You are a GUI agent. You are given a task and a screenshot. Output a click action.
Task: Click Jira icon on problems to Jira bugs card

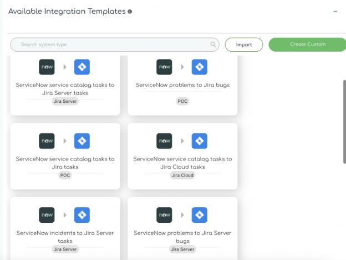coord(200,67)
